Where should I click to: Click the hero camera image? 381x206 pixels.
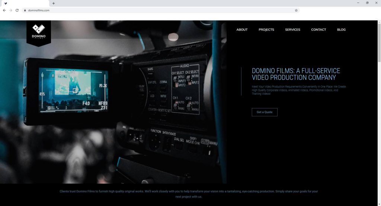113,102
